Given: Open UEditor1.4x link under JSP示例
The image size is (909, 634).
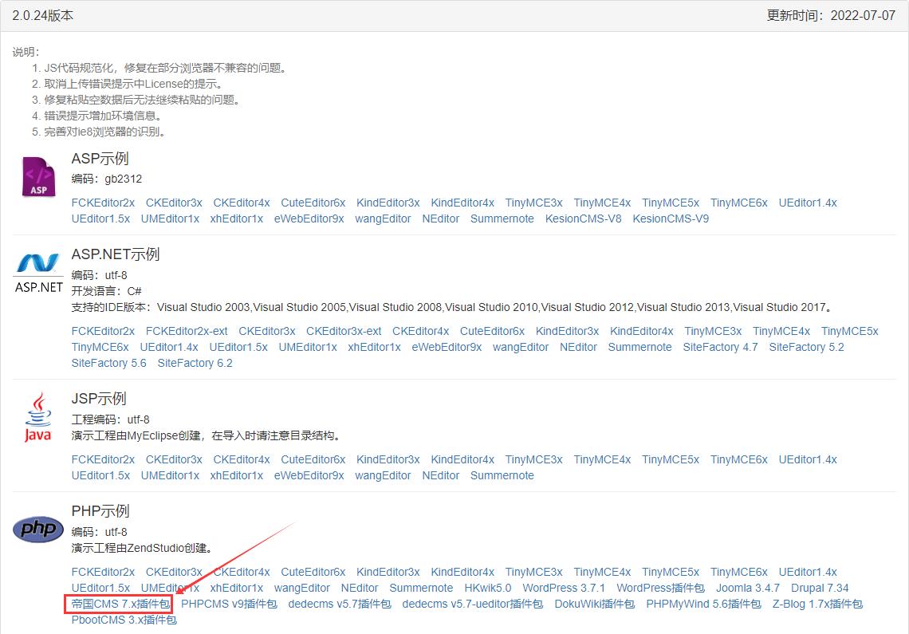Looking at the screenshot, I should click(x=808, y=459).
